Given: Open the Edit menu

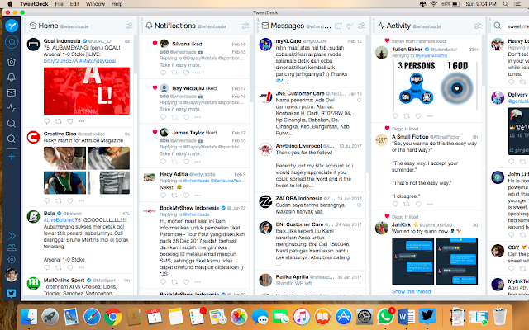Looking at the screenshot, I should click(74, 4).
